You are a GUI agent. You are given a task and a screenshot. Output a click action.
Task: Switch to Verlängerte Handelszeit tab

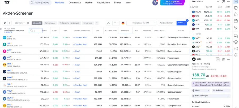[69, 23]
